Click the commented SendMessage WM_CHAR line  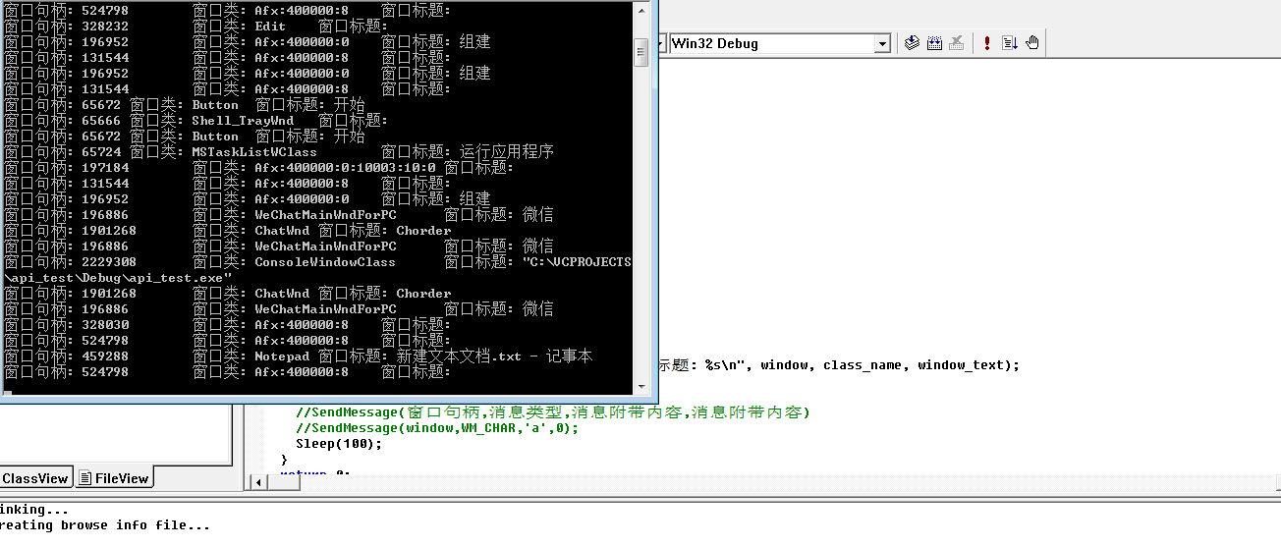[437, 428]
